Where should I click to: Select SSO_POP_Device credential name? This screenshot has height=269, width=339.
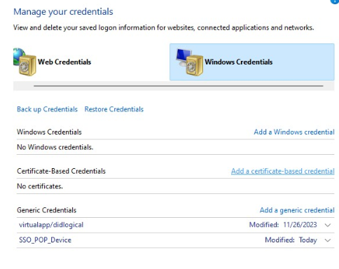tap(45, 240)
